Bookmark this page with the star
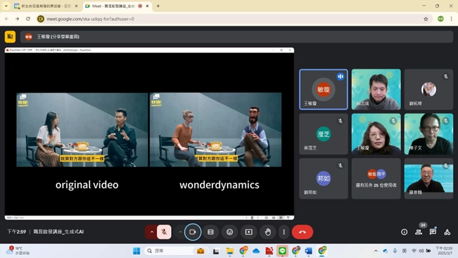The width and height of the screenshot is (458, 258). pos(426,18)
